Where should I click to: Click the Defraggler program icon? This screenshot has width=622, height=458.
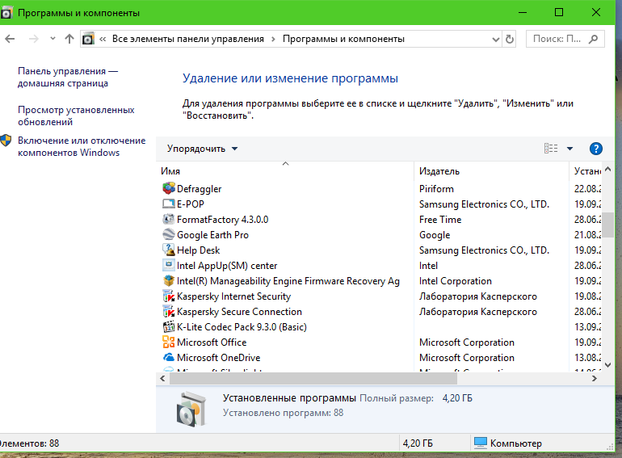(x=169, y=188)
